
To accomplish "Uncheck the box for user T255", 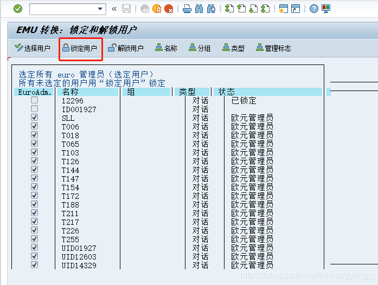I will point(35,239).
